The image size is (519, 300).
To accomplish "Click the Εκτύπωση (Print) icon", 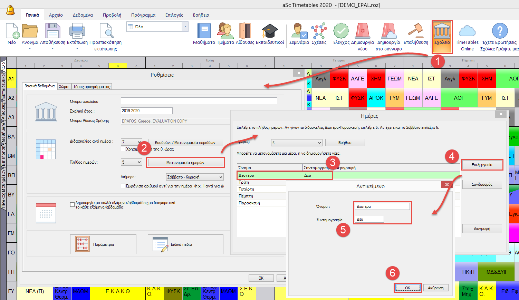I will pyautogui.click(x=77, y=34).
